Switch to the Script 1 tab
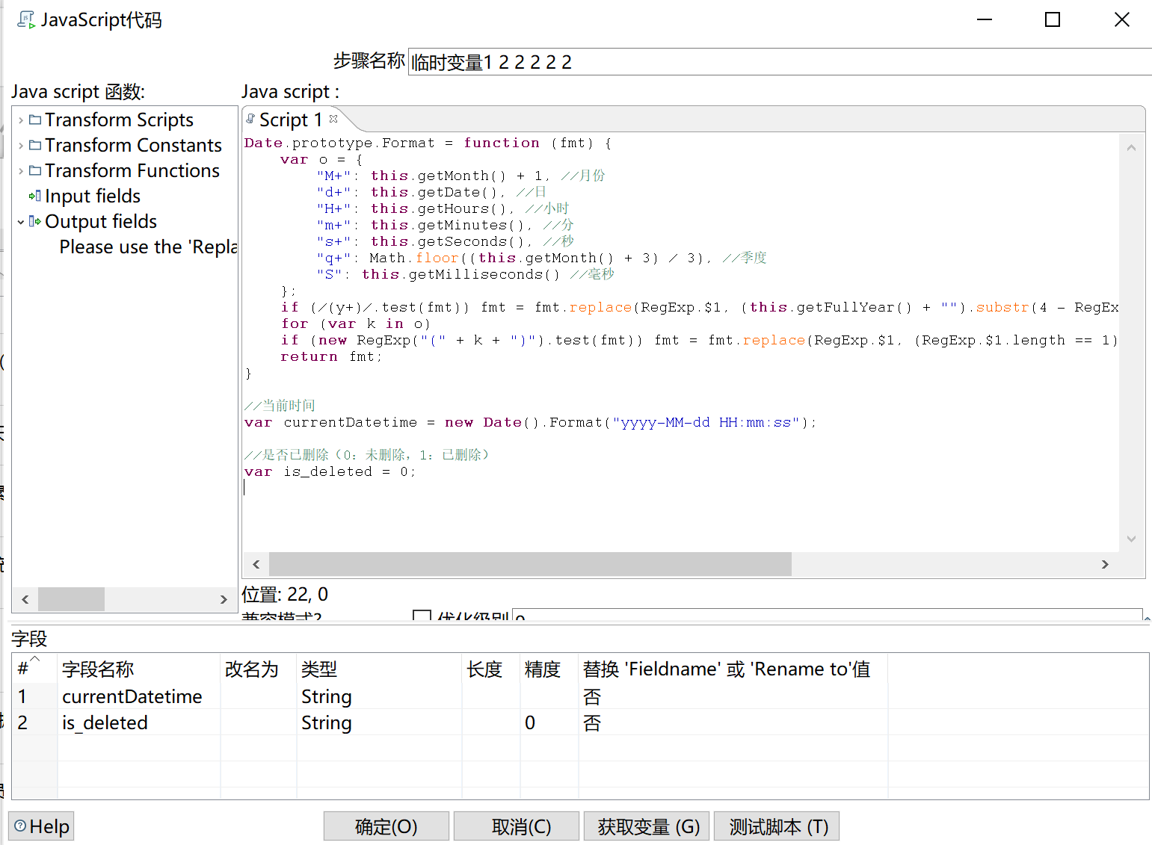The image size is (1152, 845). (x=291, y=120)
